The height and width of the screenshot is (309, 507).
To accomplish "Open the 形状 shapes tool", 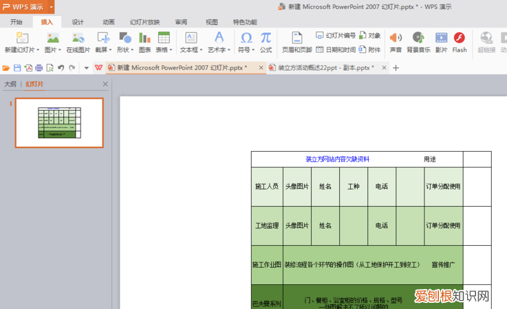I will pos(125,38).
